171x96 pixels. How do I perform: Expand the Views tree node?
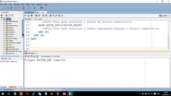[4, 24]
